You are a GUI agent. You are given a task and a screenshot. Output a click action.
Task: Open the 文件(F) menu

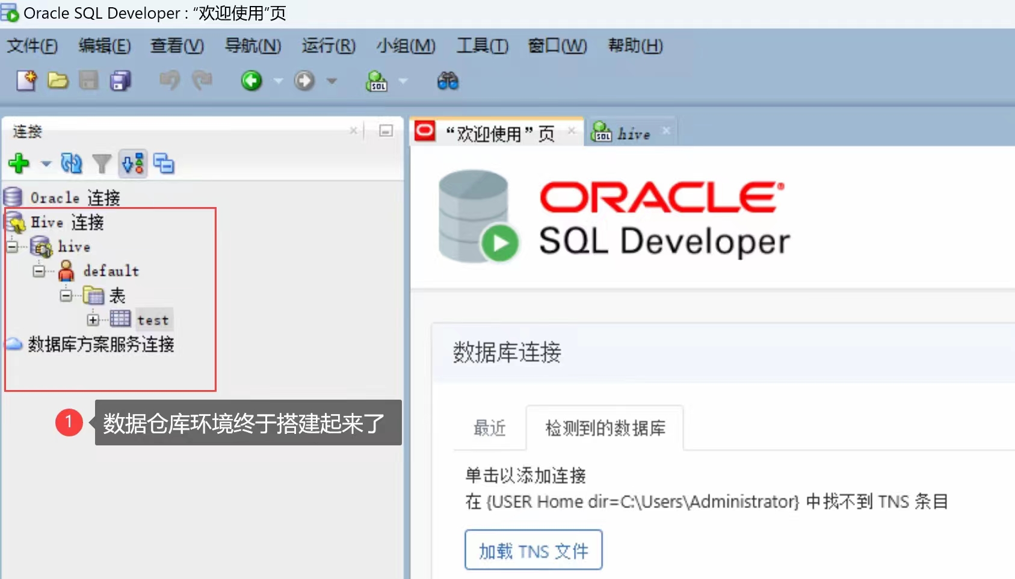(32, 46)
